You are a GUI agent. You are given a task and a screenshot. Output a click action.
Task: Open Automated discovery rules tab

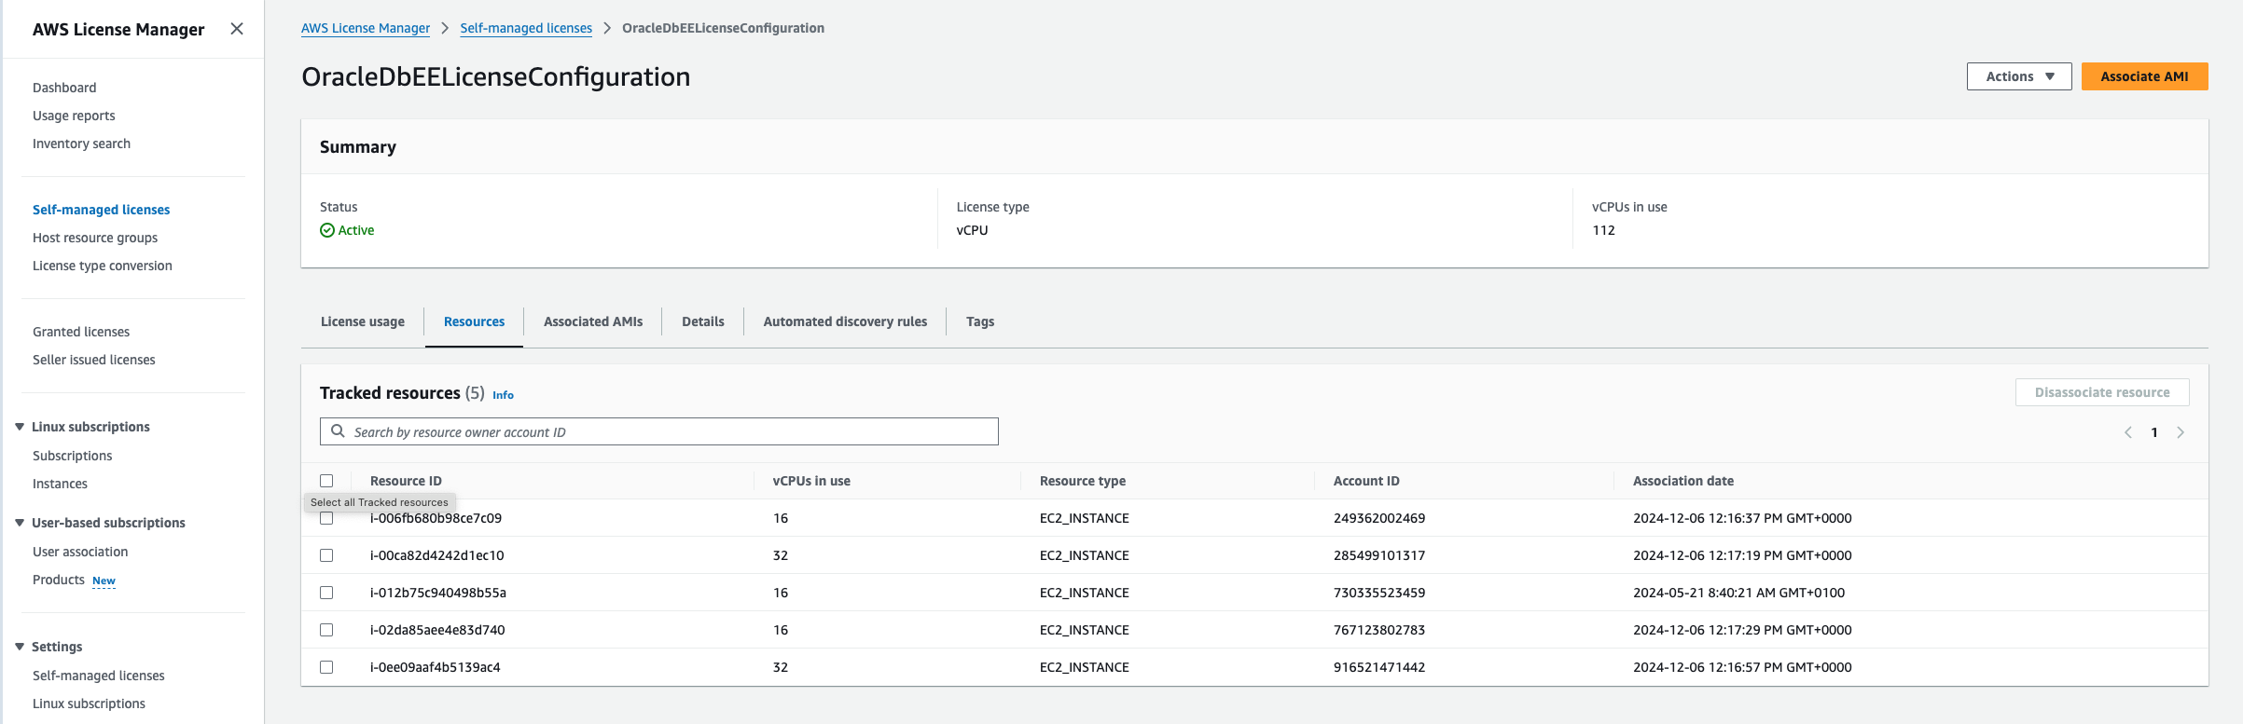845,321
